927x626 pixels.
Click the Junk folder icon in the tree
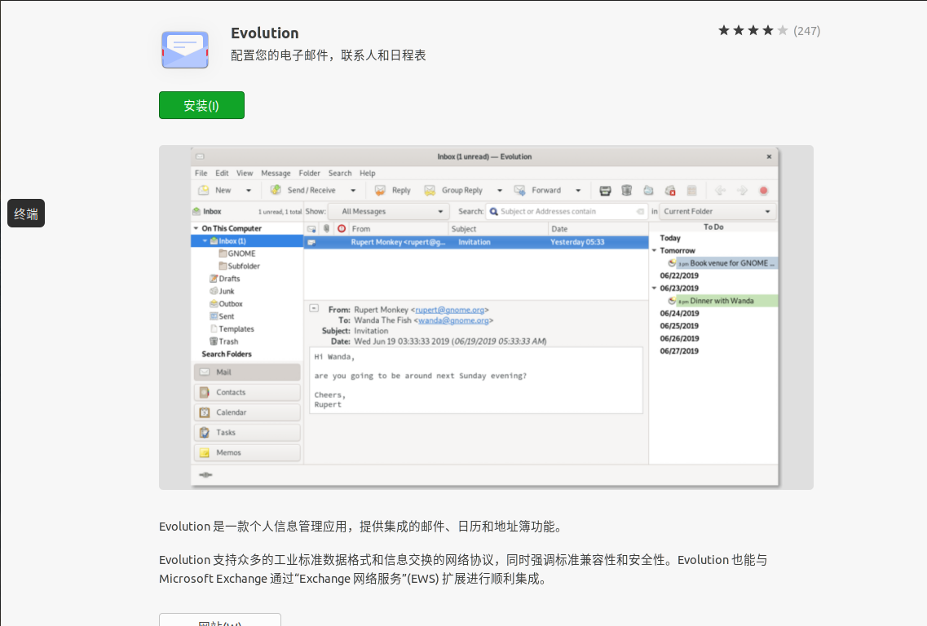click(x=214, y=291)
